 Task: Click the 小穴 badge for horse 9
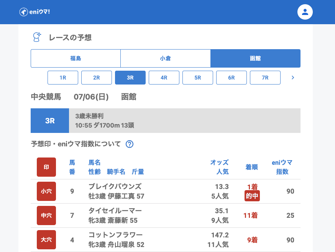[x=46, y=191]
